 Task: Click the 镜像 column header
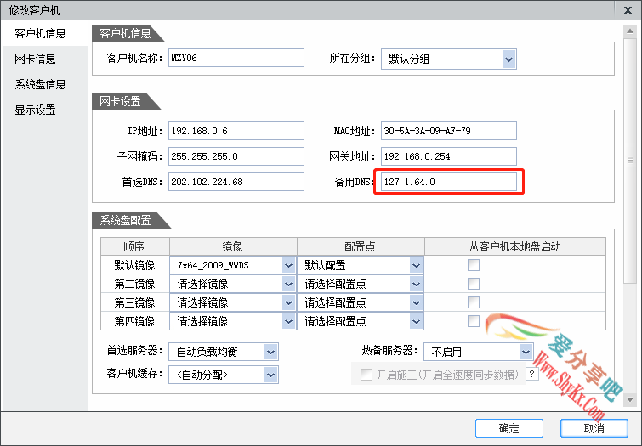[x=233, y=246]
